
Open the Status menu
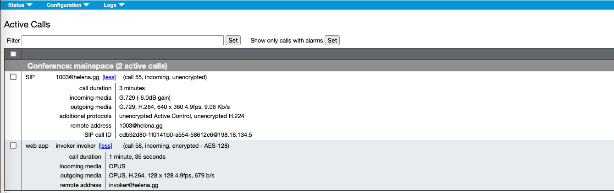tap(20, 5)
